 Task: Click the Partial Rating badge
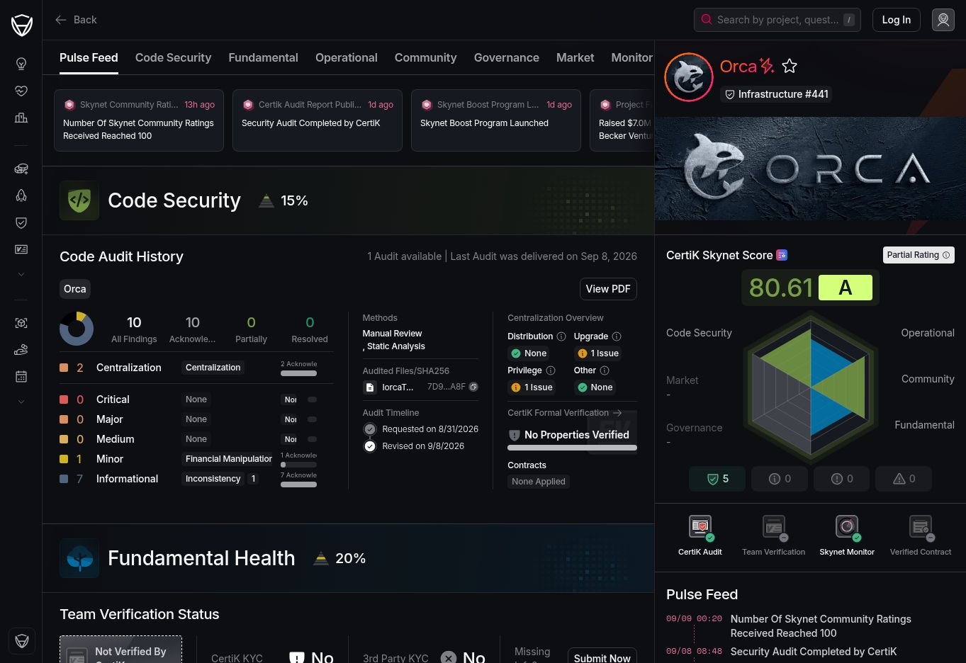pyautogui.click(x=919, y=255)
